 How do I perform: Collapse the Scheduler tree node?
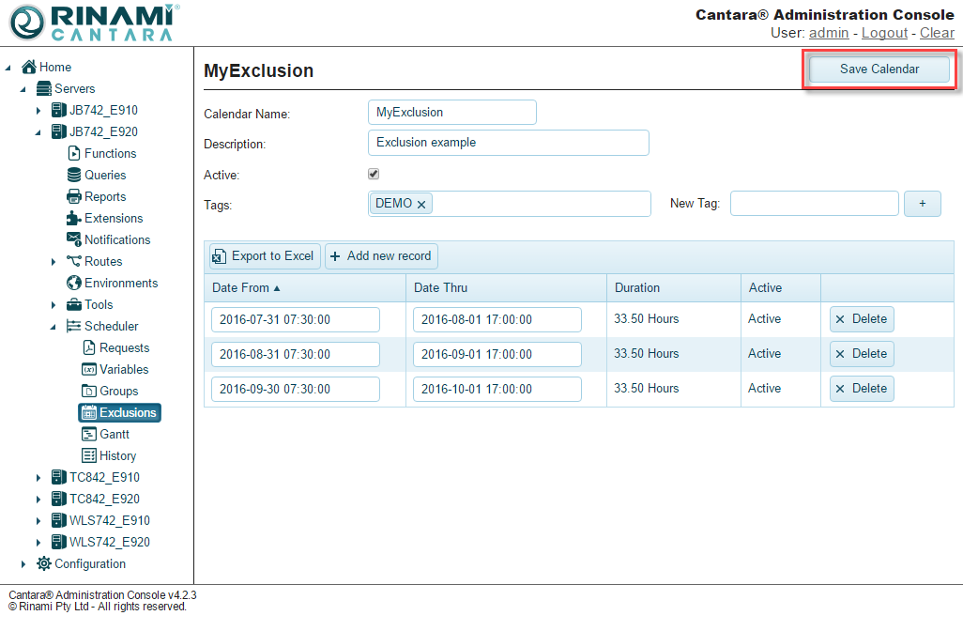[x=53, y=327]
